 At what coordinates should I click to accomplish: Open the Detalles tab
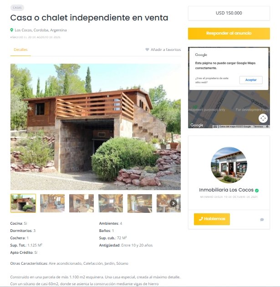20,50
